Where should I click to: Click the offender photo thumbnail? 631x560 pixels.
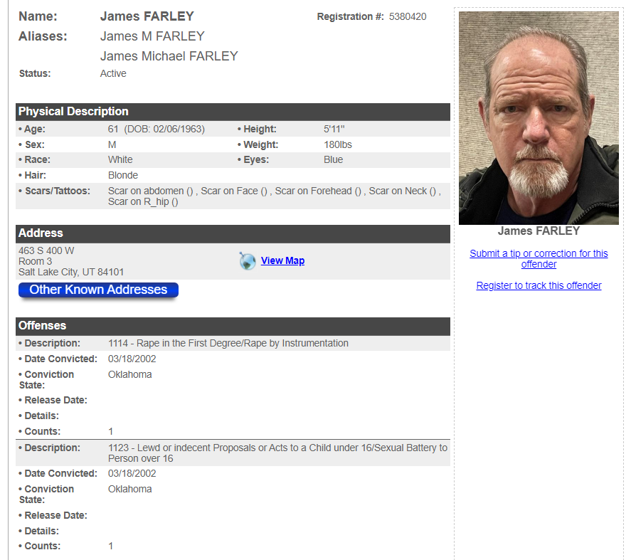coord(539,118)
